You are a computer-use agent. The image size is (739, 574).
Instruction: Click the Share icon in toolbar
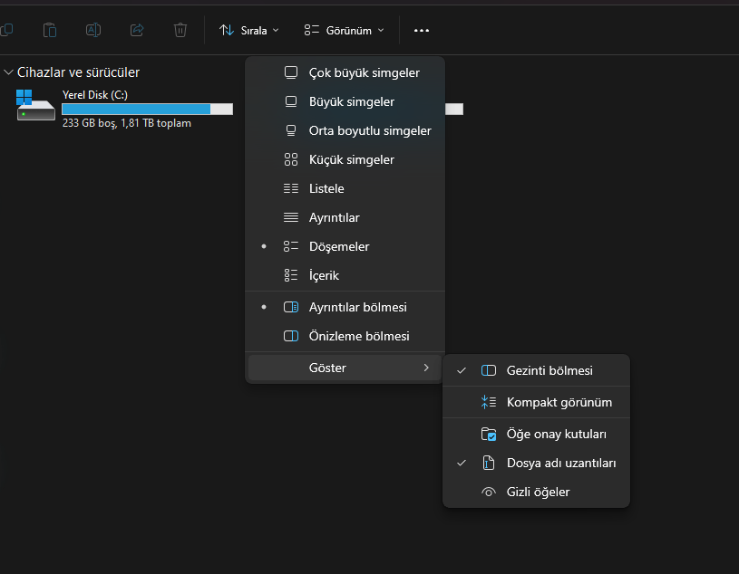(137, 30)
